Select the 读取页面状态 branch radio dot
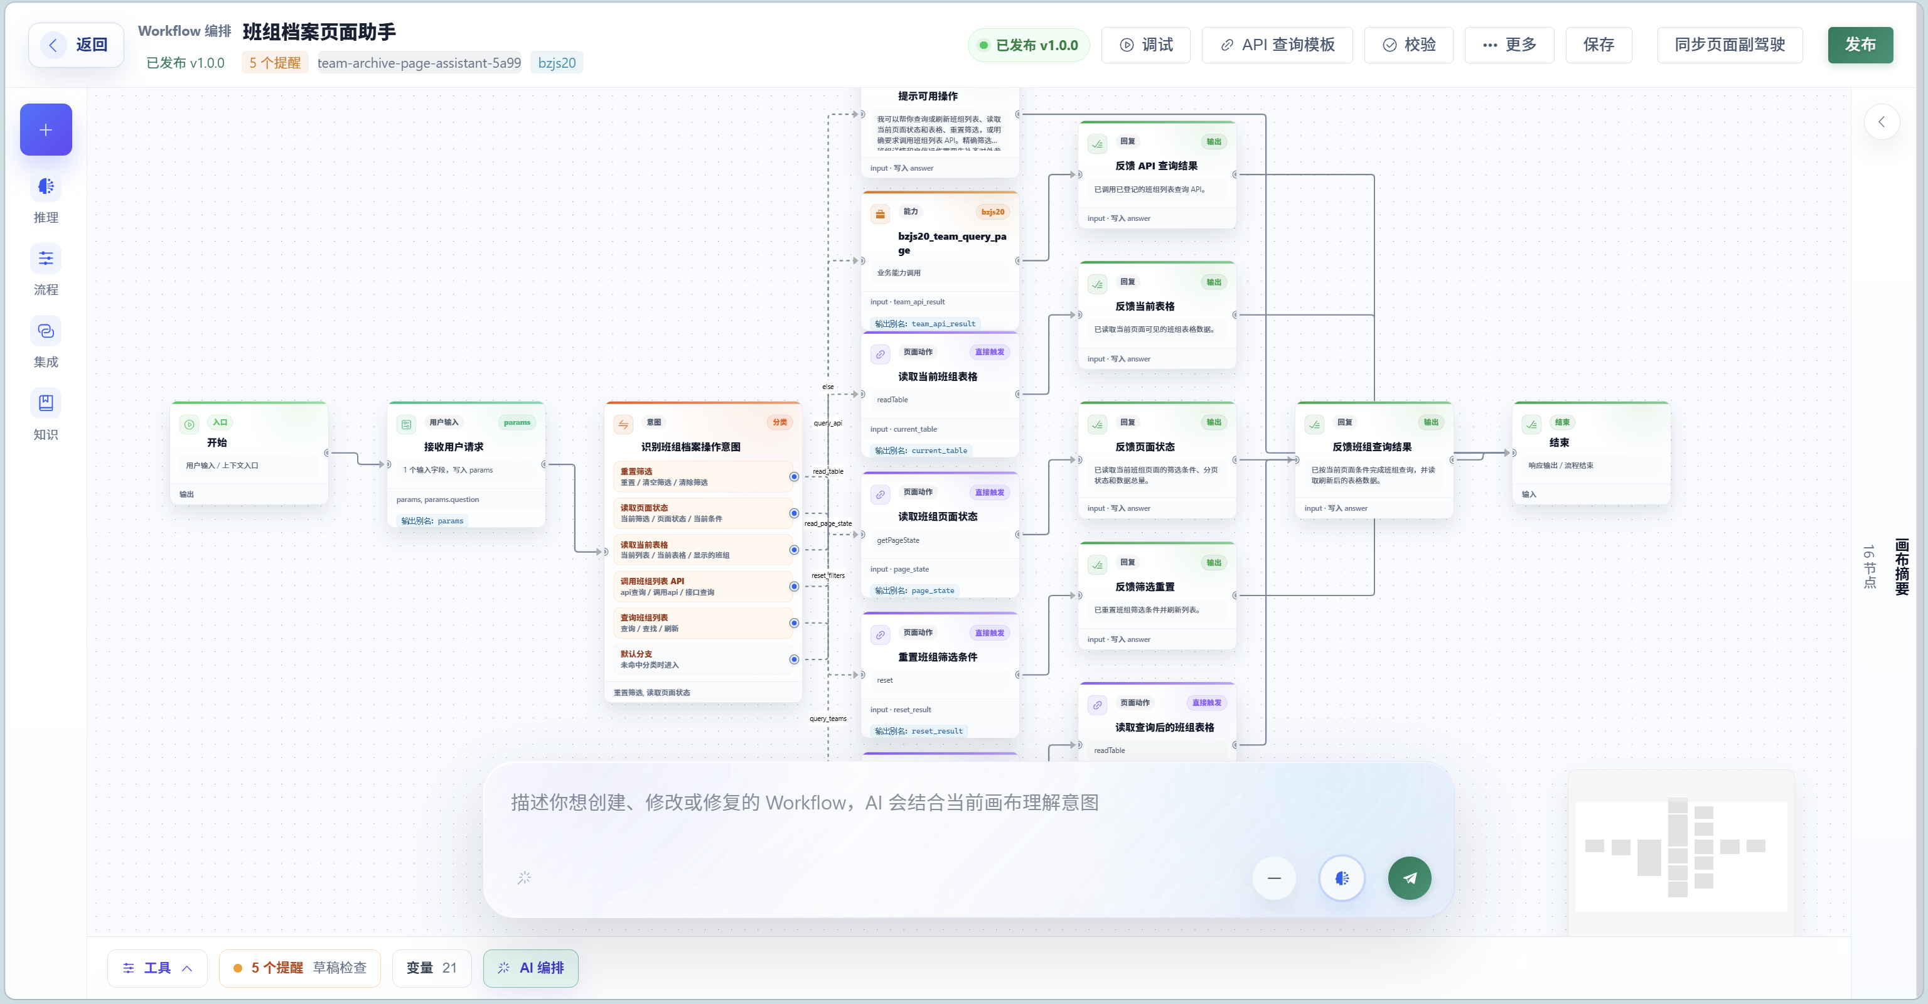 click(793, 513)
